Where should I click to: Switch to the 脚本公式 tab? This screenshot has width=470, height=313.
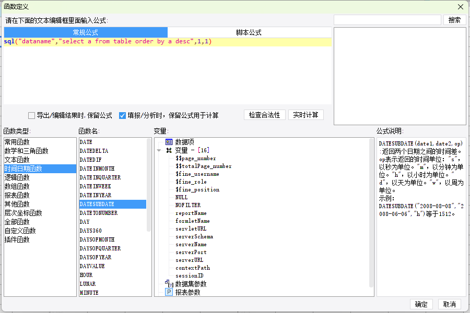249,32
